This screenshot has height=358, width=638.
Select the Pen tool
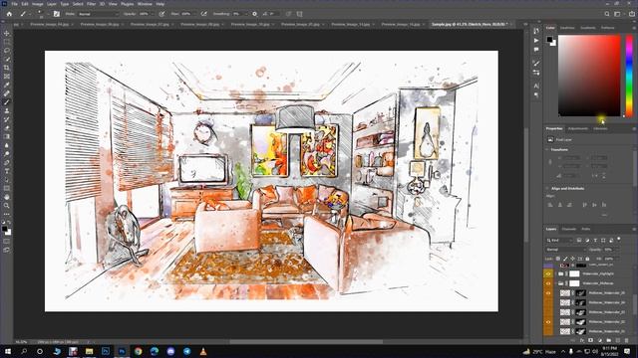(x=7, y=162)
